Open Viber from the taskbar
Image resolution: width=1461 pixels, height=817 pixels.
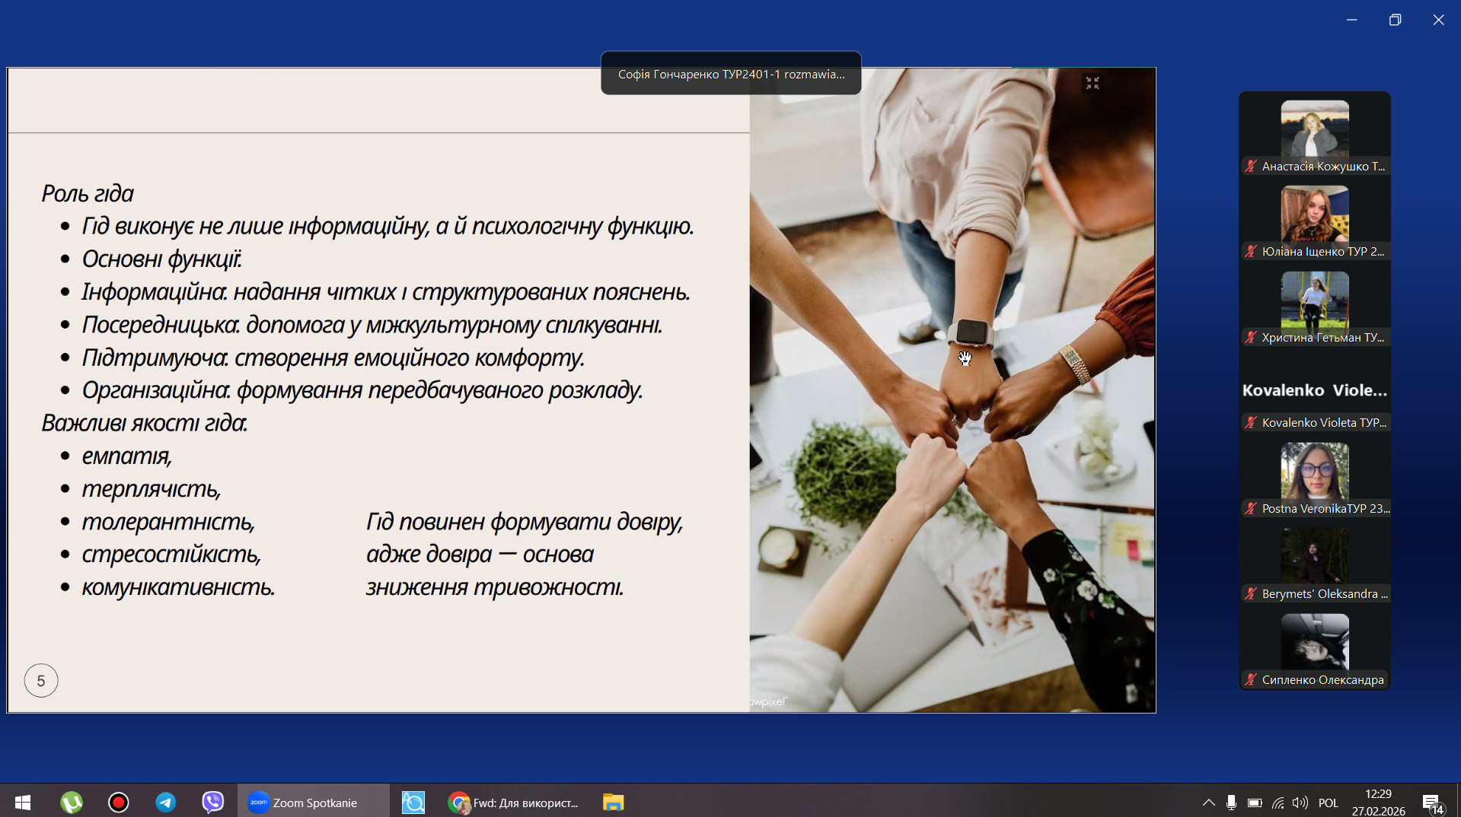click(213, 803)
